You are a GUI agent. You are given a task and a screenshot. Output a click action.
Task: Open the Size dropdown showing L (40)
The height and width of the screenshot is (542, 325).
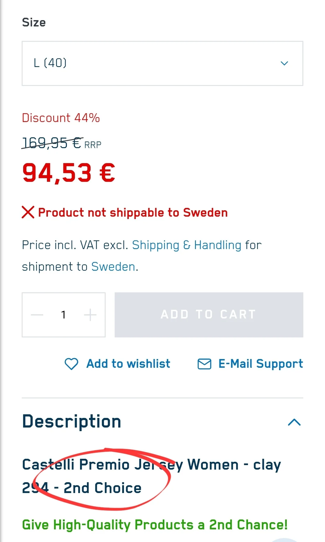click(x=162, y=63)
